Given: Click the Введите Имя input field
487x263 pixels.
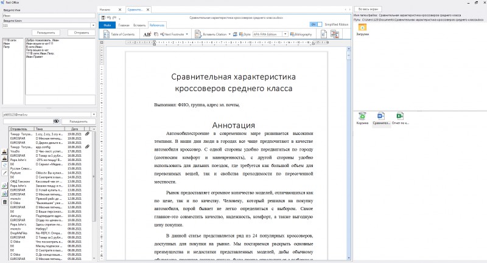Looking at the screenshot, I should pos(49,15).
